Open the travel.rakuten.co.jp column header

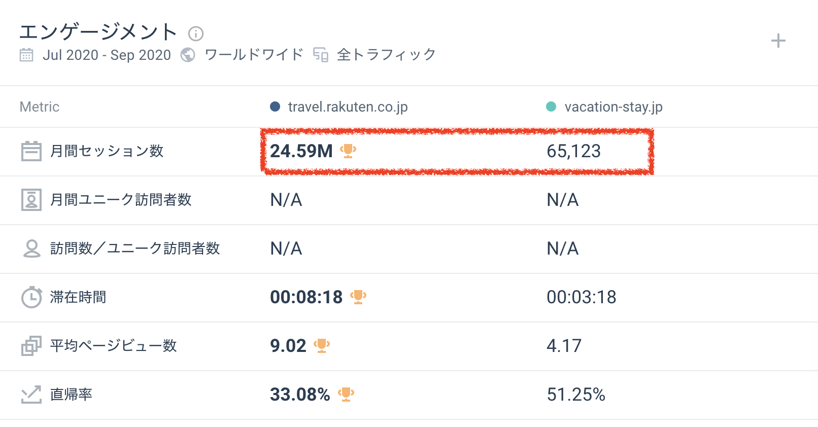tap(348, 107)
